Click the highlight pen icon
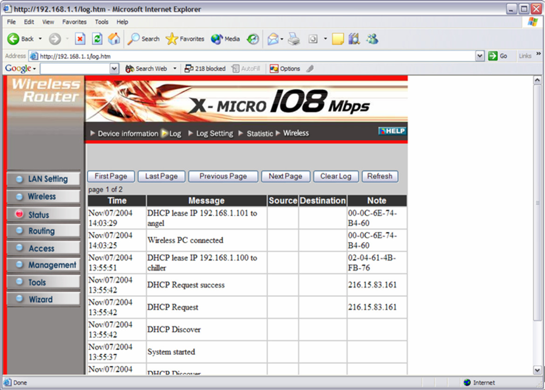Image resolution: width=545 pixels, height=390 pixels. point(310,69)
